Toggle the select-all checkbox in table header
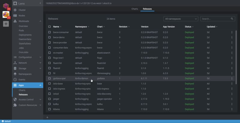This screenshot has height=123, width=240. click(x=49, y=27)
